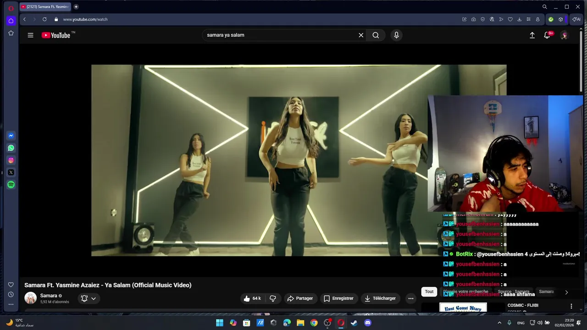Clear the search box with the X
Viewport: 587px width, 330px height.
tap(361, 35)
